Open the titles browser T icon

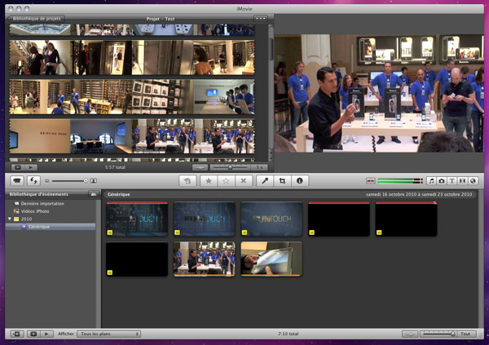coord(452,181)
